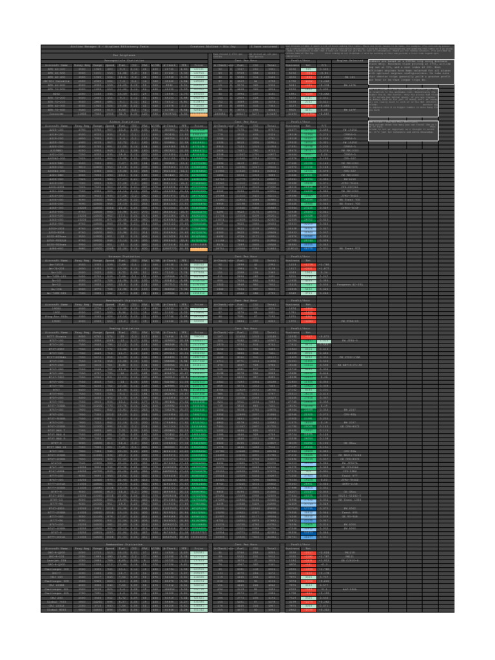Click Profit/Hour header above Aerospatiale rows
The height and width of the screenshot is (660, 495).
coord(301,61)
